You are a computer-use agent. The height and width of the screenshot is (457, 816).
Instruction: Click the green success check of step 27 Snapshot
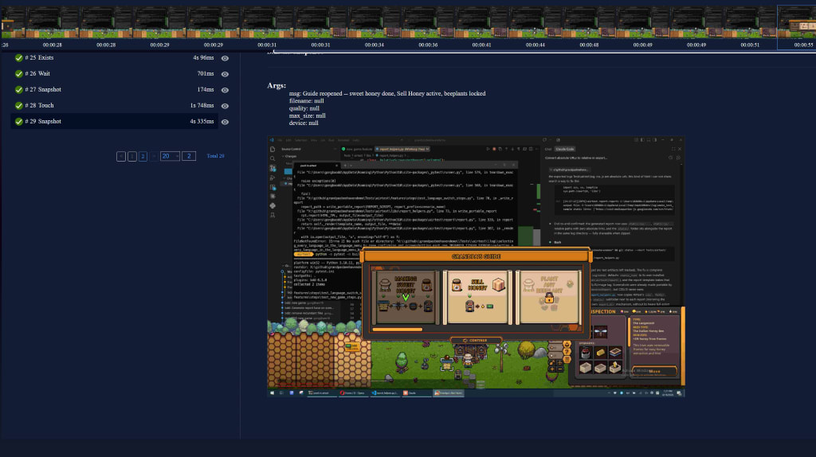[19, 90]
